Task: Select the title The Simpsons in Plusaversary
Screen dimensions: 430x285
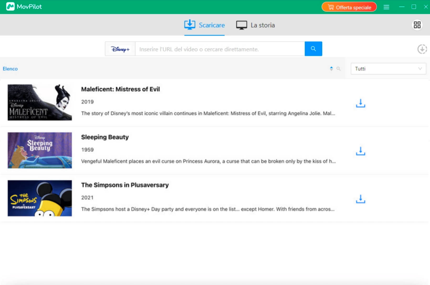Action: tap(125, 185)
